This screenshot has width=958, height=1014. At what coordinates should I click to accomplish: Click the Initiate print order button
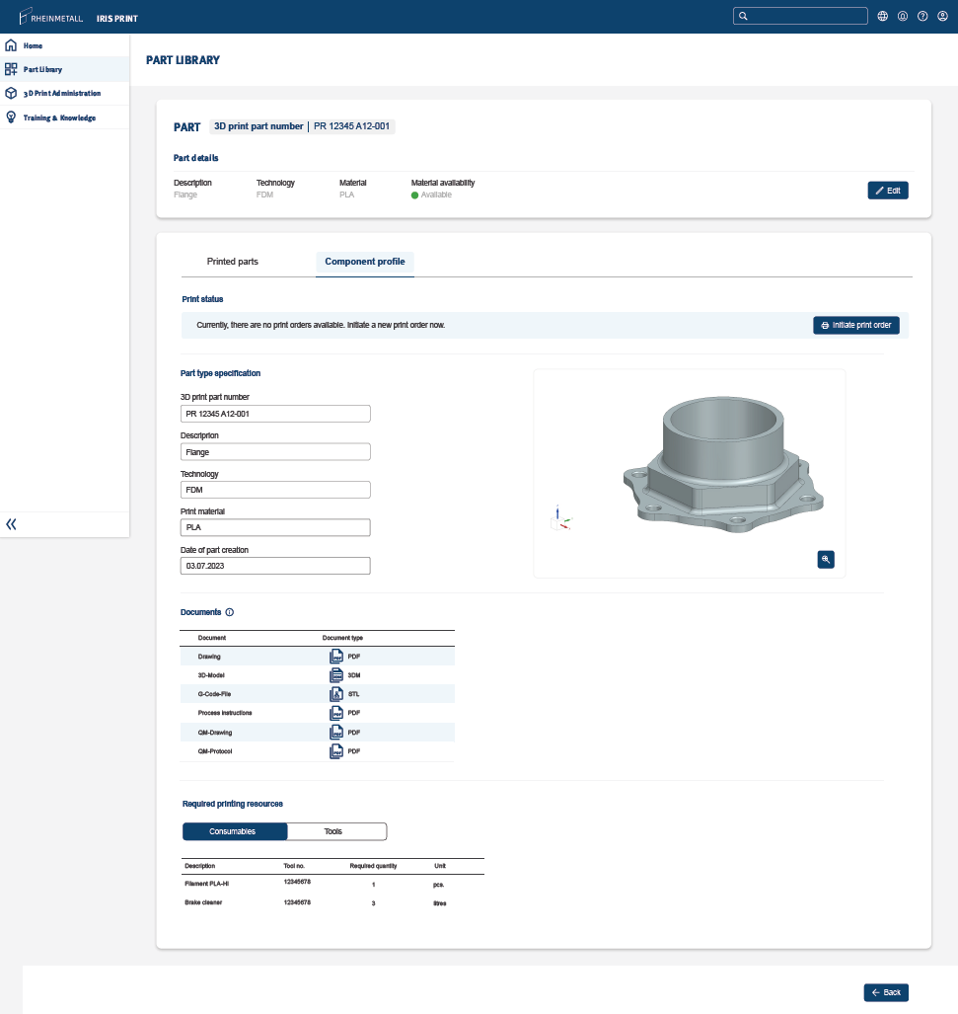coord(855,325)
